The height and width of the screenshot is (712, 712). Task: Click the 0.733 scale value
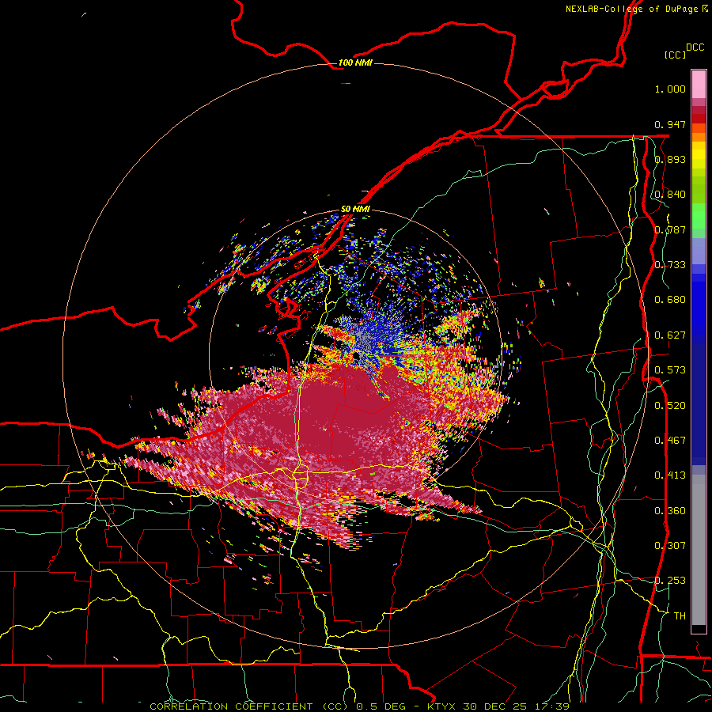[670, 265]
